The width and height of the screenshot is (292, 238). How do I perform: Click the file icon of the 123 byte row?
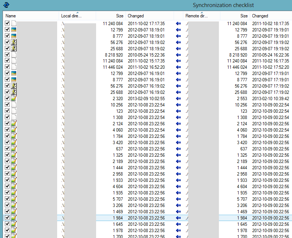(14, 111)
